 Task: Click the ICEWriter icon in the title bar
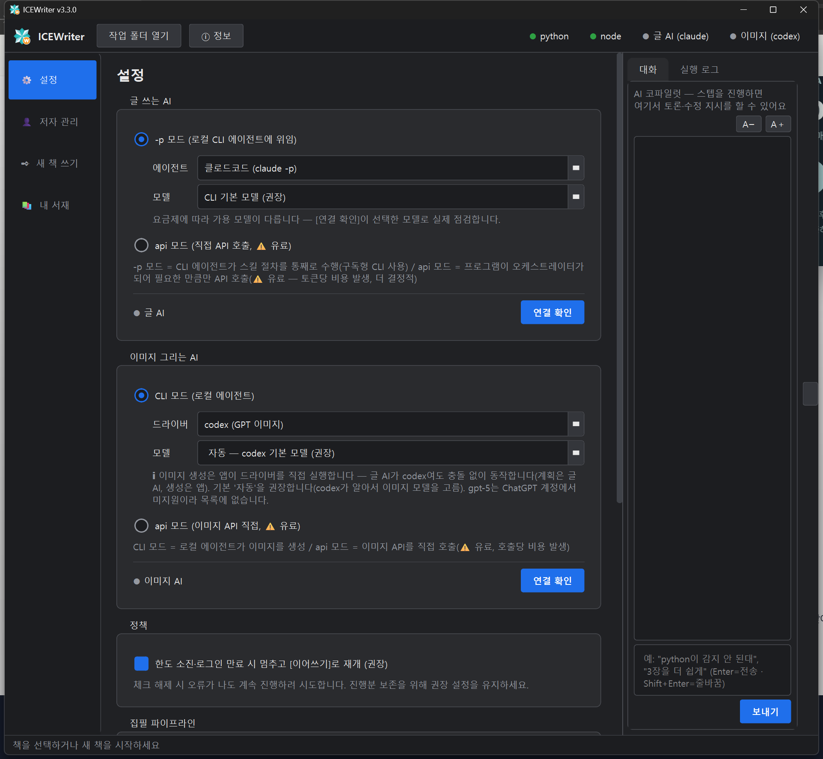[15, 9]
